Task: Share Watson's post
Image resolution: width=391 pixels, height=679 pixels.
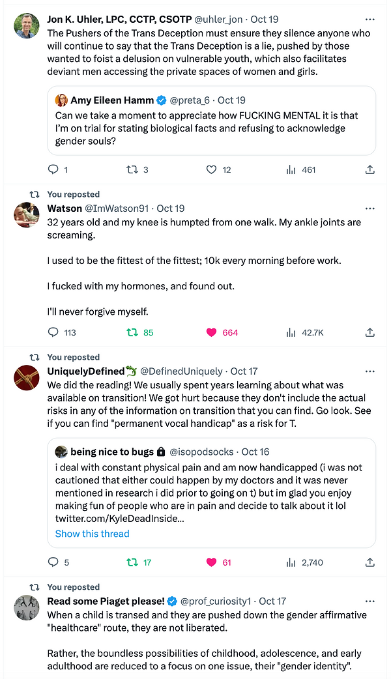Action: (369, 332)
